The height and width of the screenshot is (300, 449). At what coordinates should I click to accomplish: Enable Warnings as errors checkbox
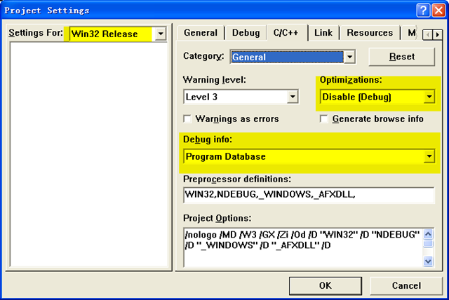(187, 118)
